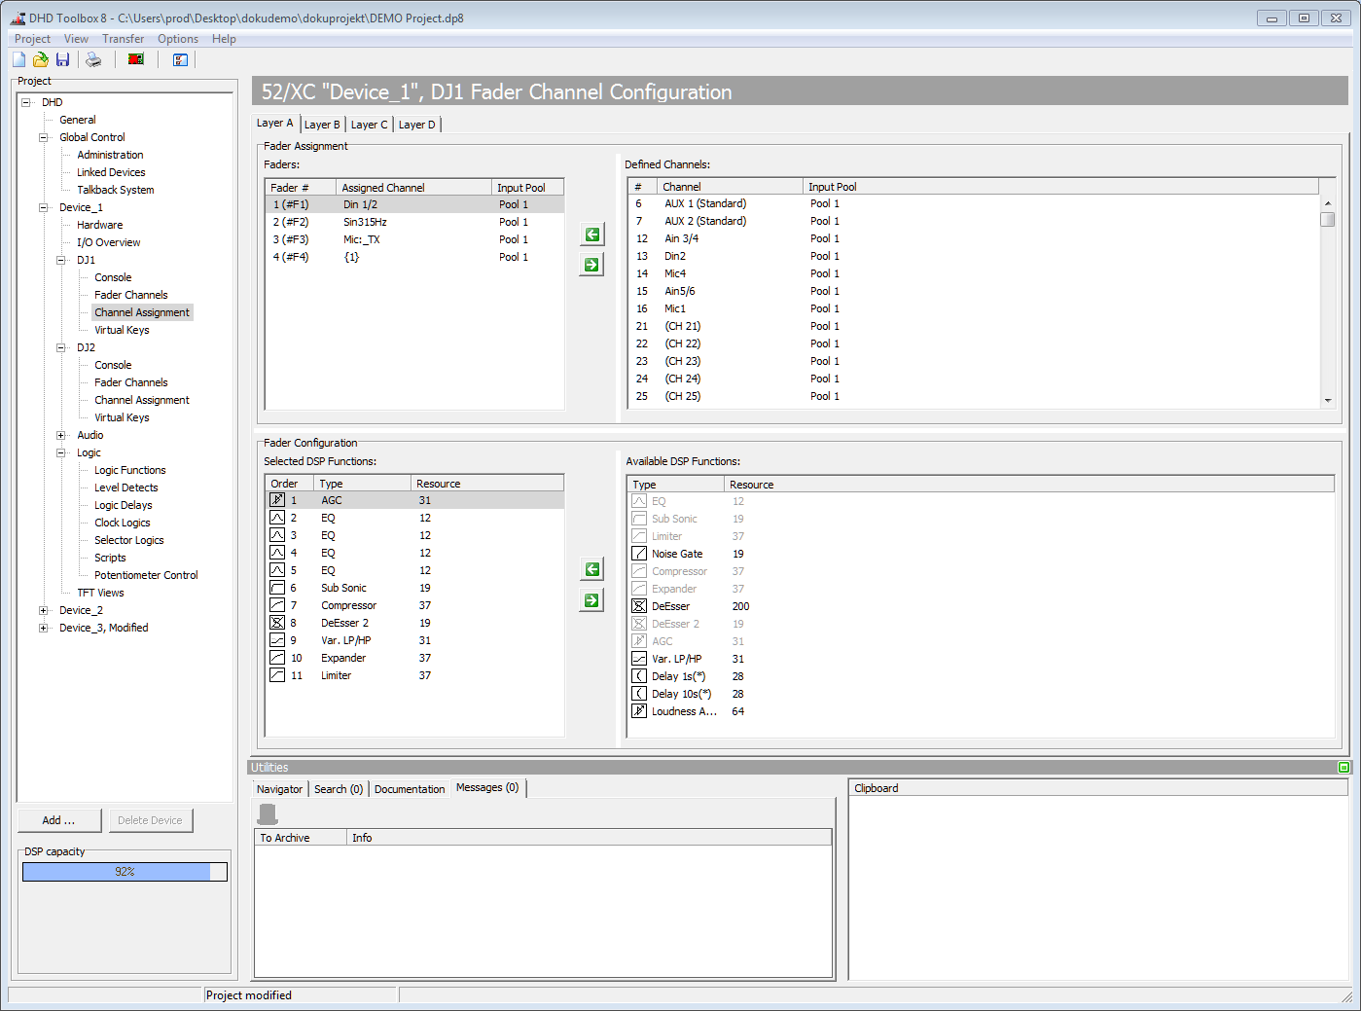Collapse the Logic tree branch
This screenshot has height=1011, width=1361.
pyautogui.click(x=60, y=451)
